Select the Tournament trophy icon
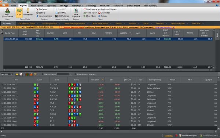 28,12
